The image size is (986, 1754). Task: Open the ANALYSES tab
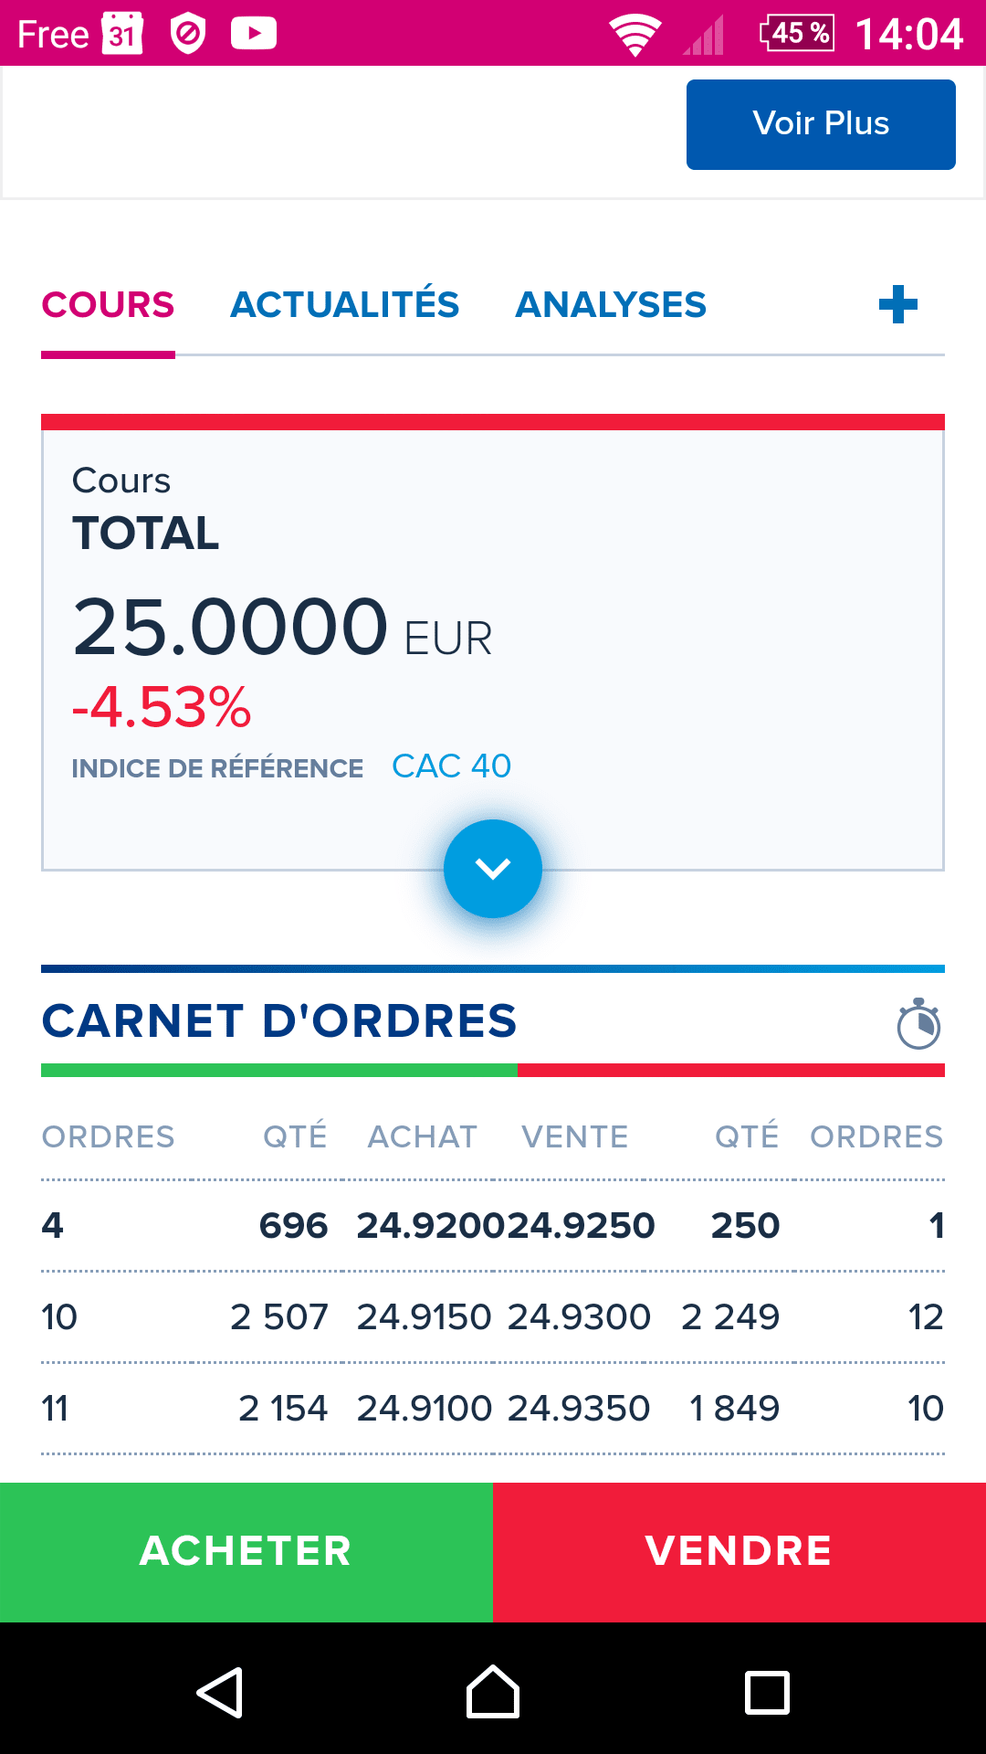point(611,305)
